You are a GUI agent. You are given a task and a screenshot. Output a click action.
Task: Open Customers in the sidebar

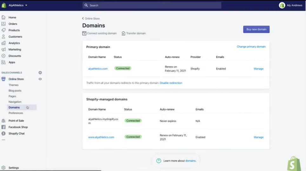click(x=15, y=37)
